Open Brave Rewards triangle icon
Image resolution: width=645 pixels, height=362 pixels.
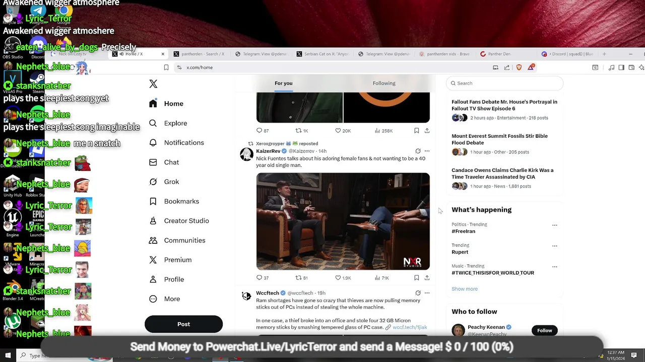(x=531, y=67)
